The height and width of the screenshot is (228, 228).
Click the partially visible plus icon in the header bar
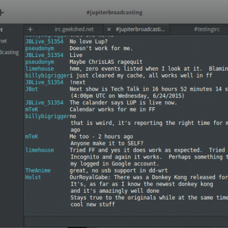click(2, 13)
